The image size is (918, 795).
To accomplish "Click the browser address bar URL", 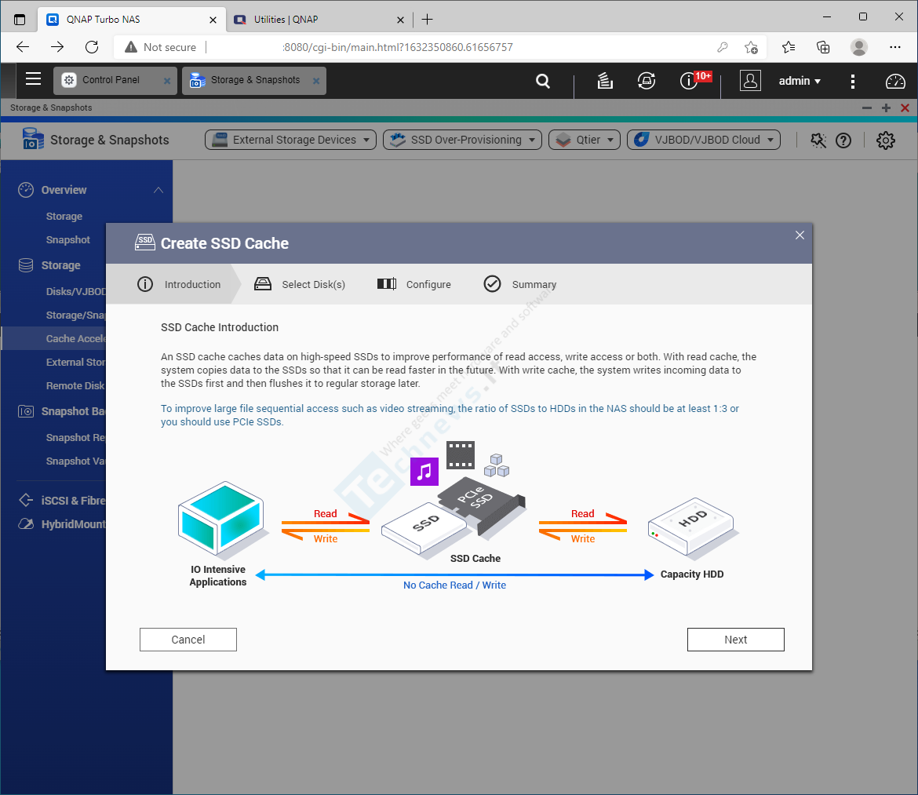I will click(398, 47).
